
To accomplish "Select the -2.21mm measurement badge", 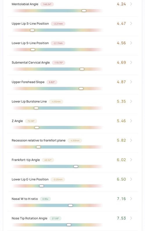I will (58, 24).
